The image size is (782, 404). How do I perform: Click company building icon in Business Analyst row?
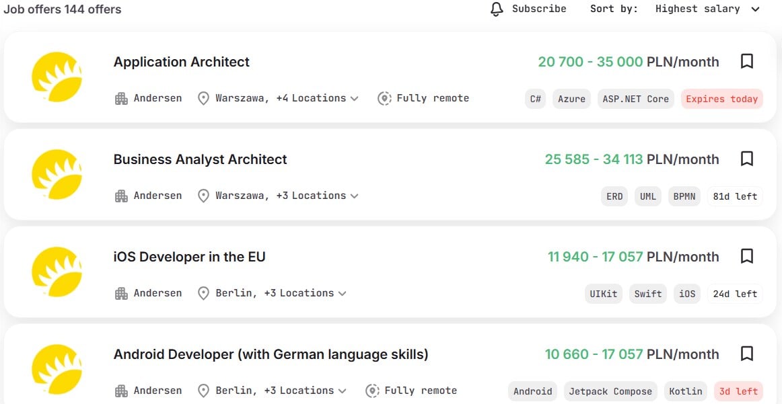pyautogui.click(x=121, y=196)
